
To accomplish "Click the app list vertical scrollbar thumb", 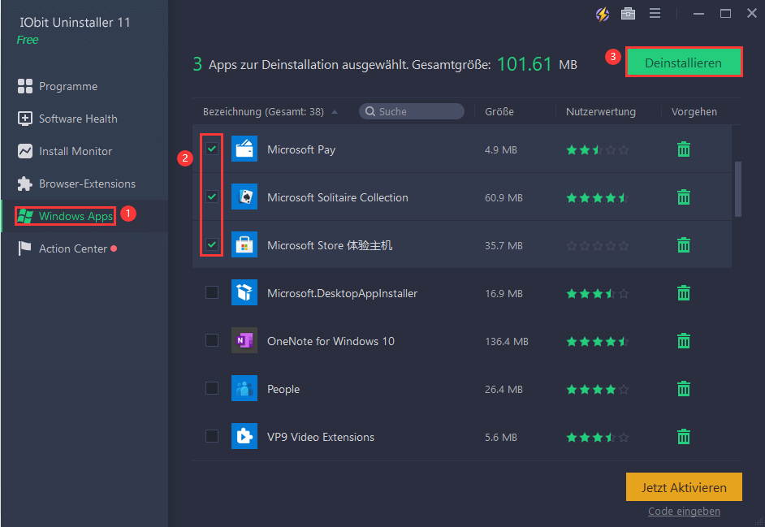I will 737,189.
